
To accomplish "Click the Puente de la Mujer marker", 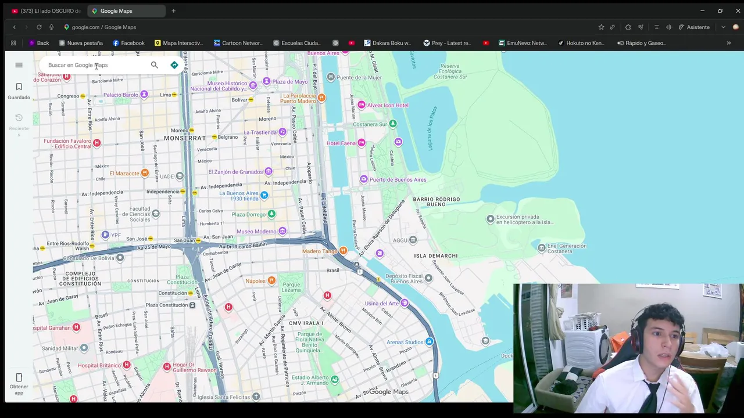I will (x=331, y=77).
